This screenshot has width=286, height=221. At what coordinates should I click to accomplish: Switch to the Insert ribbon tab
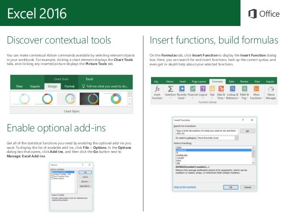coord(182,82)
